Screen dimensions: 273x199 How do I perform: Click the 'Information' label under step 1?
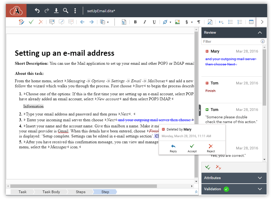pyautogui.click(x=33, y=106)
